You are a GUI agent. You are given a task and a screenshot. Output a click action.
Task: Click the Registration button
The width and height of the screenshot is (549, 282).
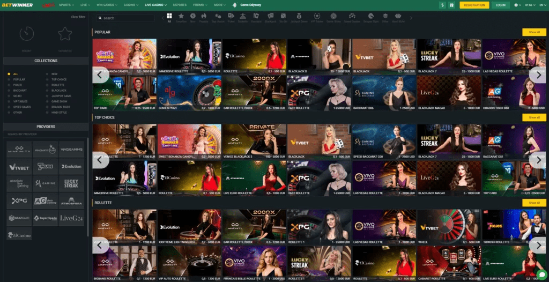pos(474,5)
